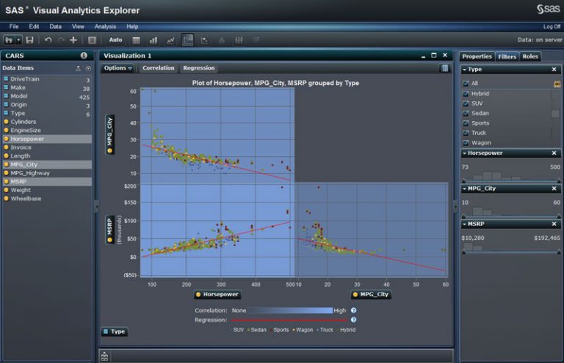Collapse the Type filter section
This screenshot has width=564, height=363.
click(x=464, y=69)
